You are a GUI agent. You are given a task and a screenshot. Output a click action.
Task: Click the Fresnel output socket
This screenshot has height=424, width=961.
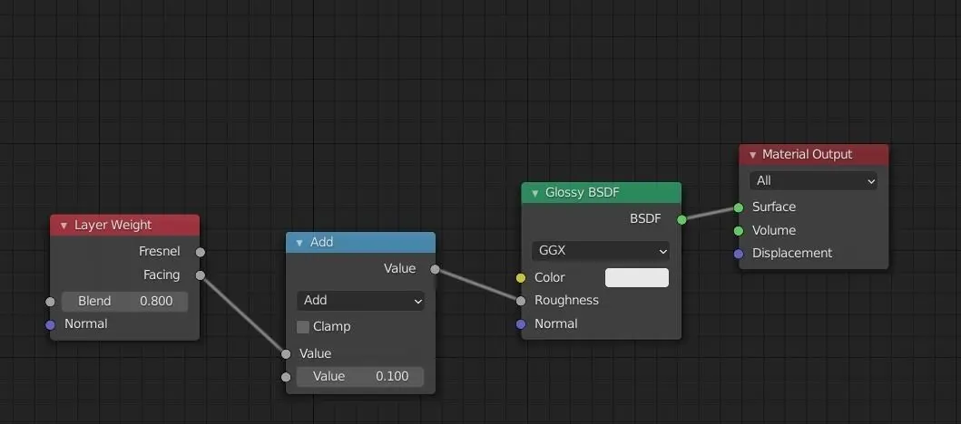tap(201, 252)
